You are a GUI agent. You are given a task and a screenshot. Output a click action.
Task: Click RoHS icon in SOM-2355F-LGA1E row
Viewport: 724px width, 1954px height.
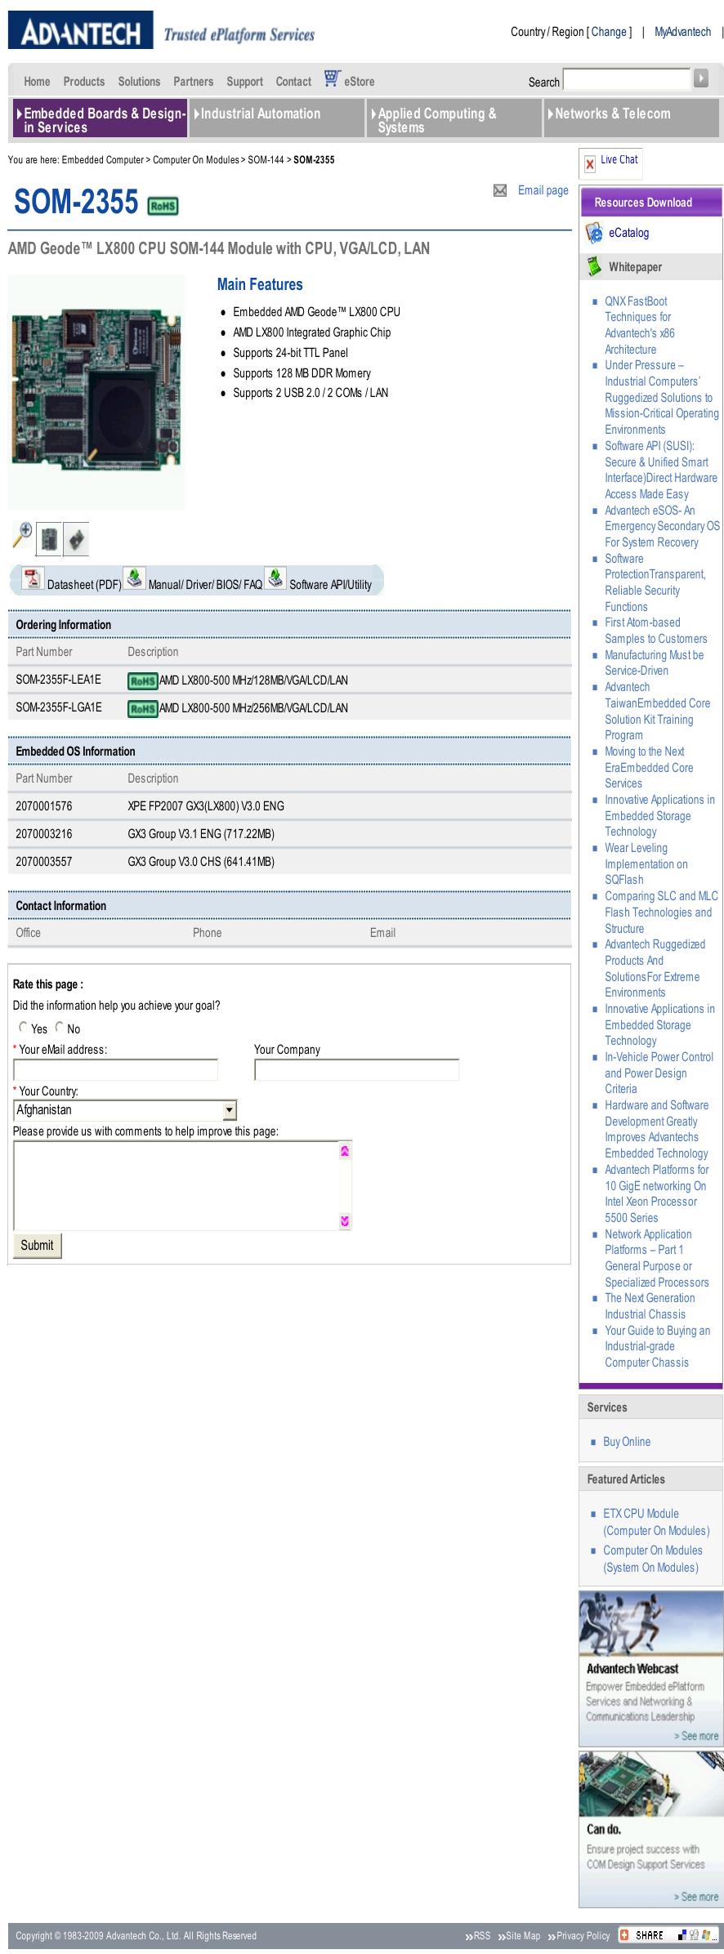[x=142, y=709]
